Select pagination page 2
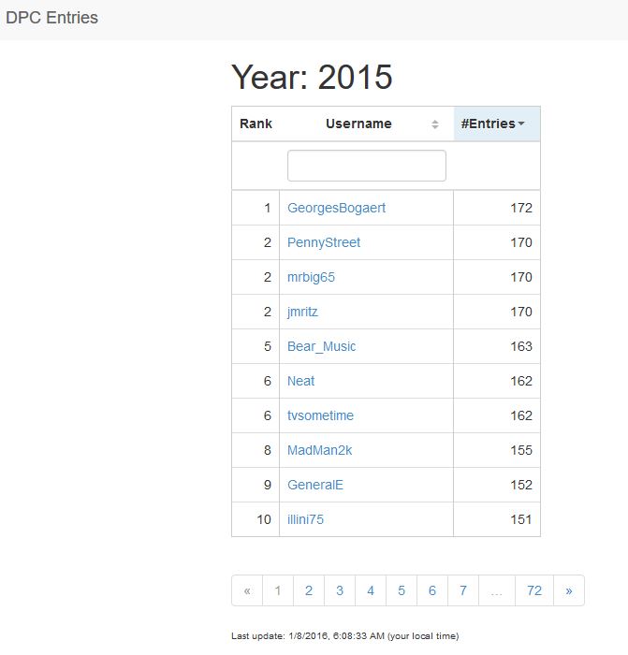The width and height of the screenshot is (628, 655). coord(309,590)
